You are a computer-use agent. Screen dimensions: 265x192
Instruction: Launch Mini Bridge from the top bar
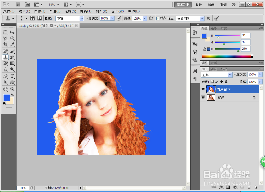(x=27, y=5)
